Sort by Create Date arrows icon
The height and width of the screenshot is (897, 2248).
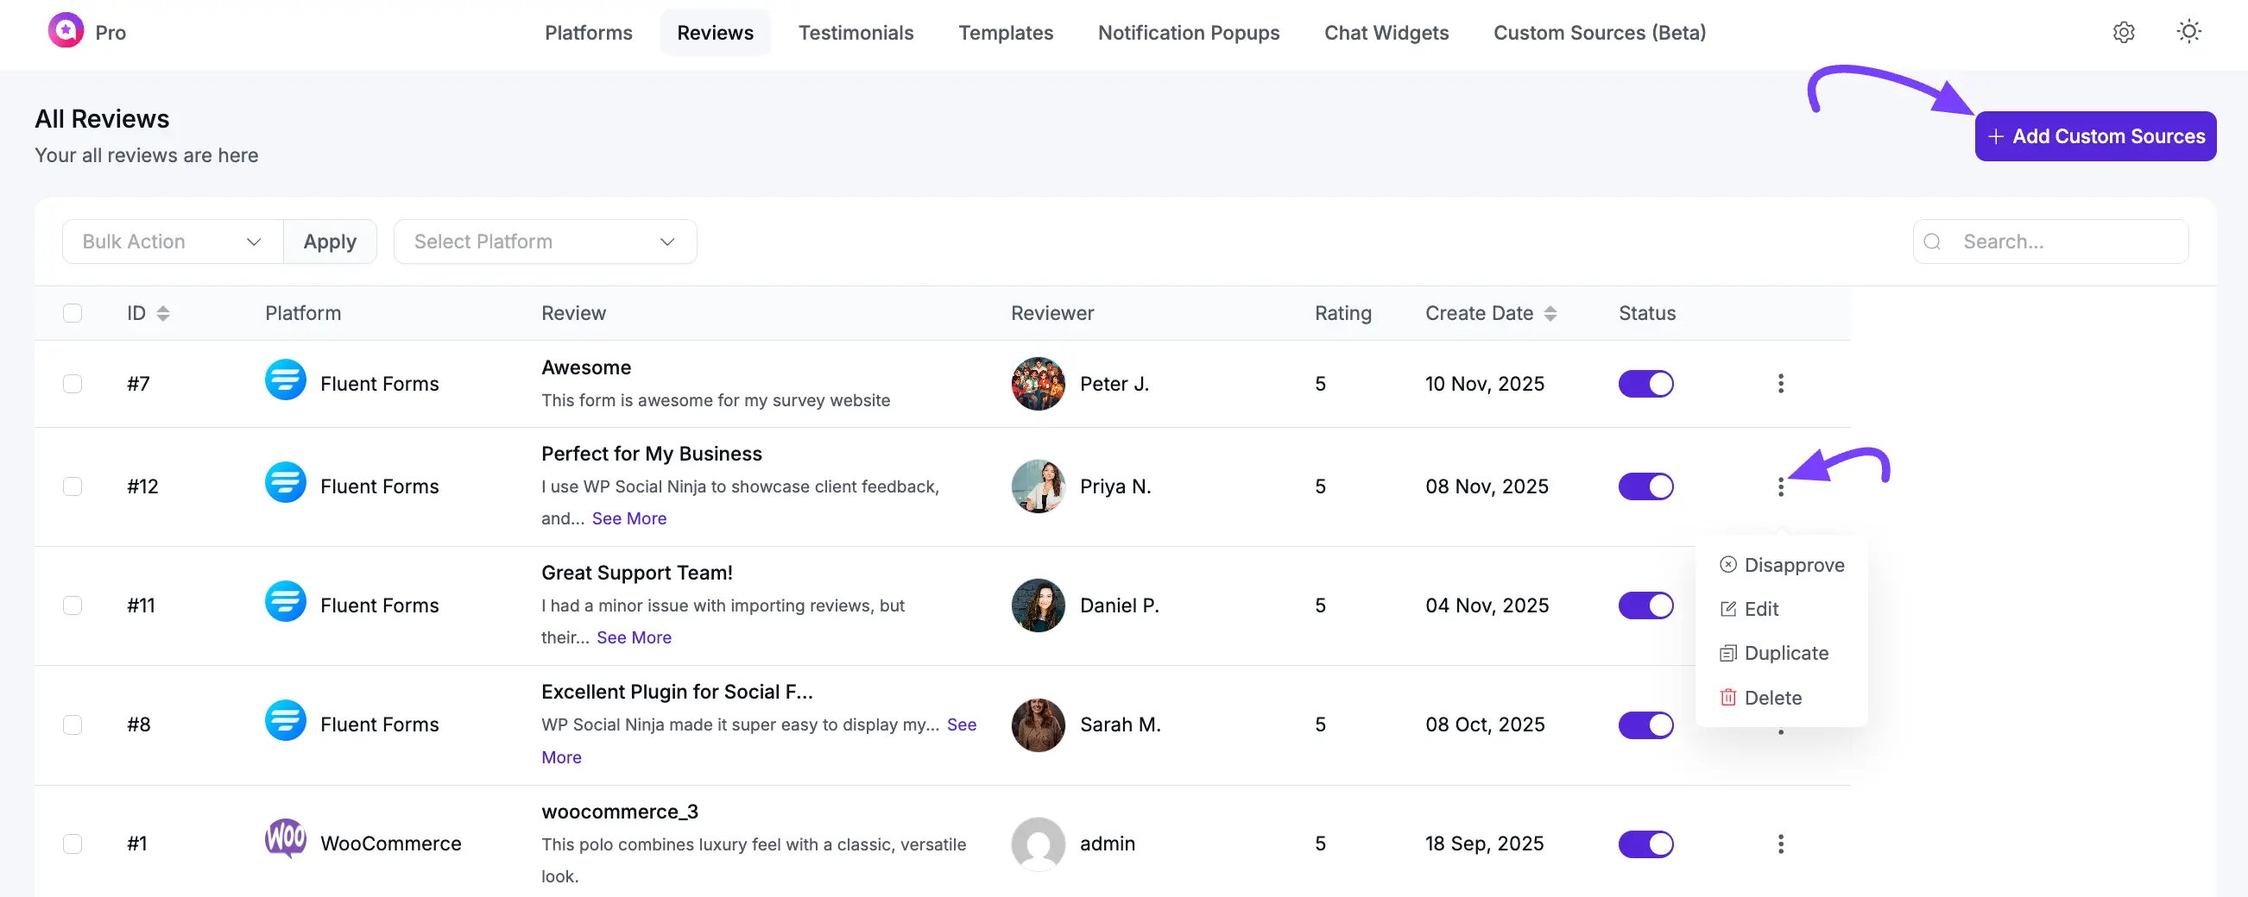(x=1550, y=313)
